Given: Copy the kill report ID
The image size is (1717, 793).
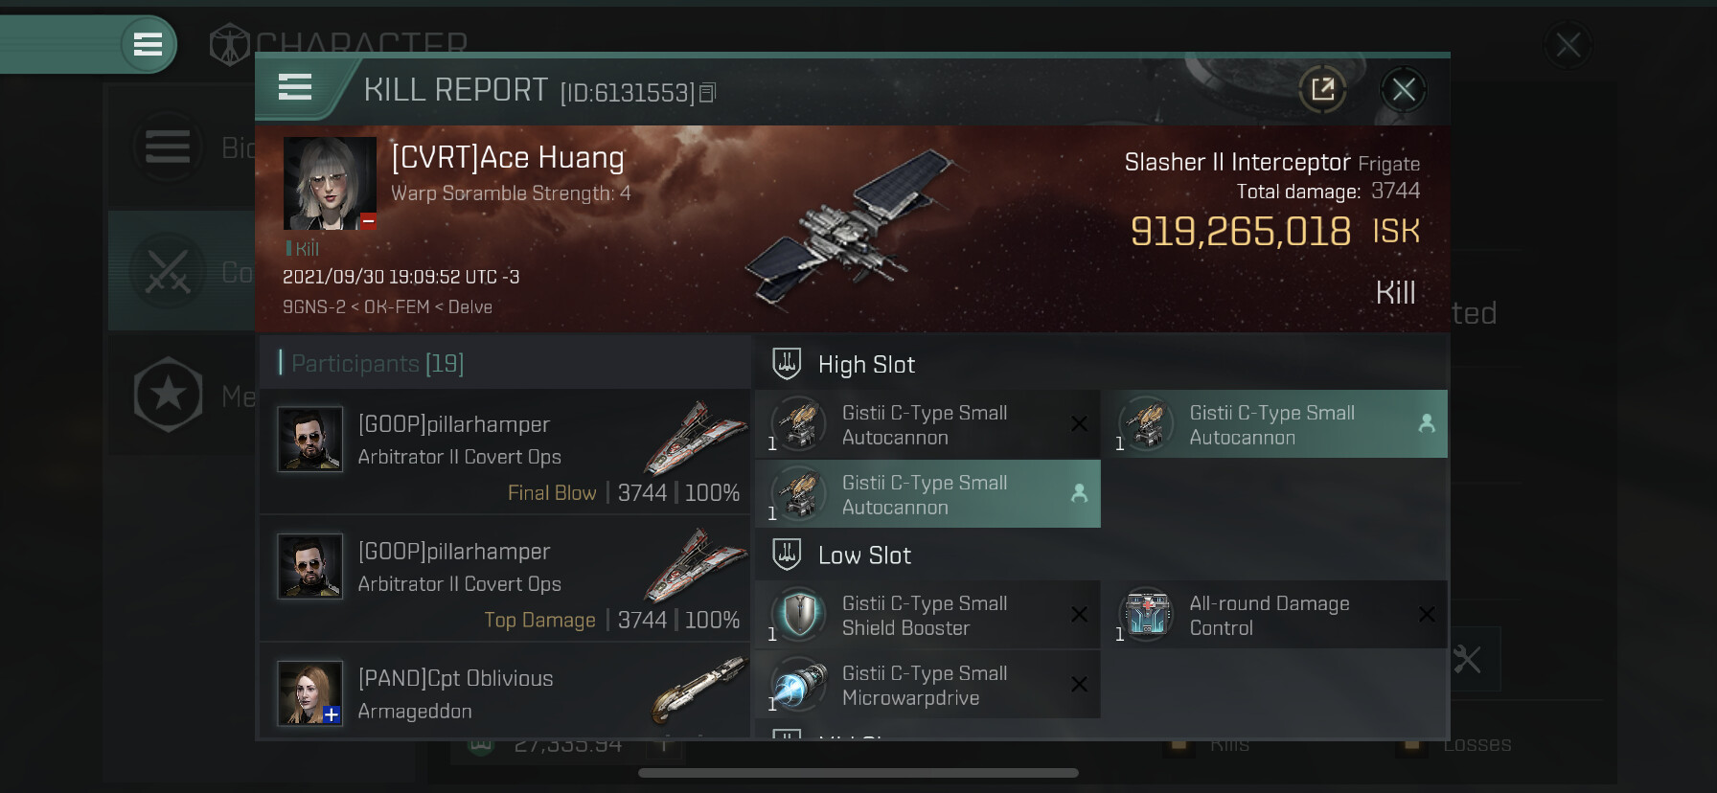Looking at the screenshot, I should (708, 93).
